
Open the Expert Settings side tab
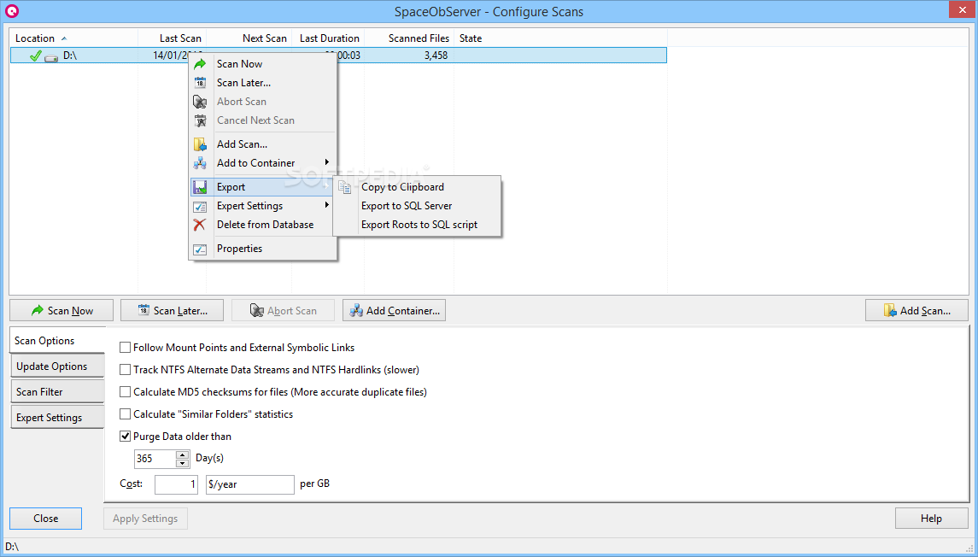click(56, 417)
